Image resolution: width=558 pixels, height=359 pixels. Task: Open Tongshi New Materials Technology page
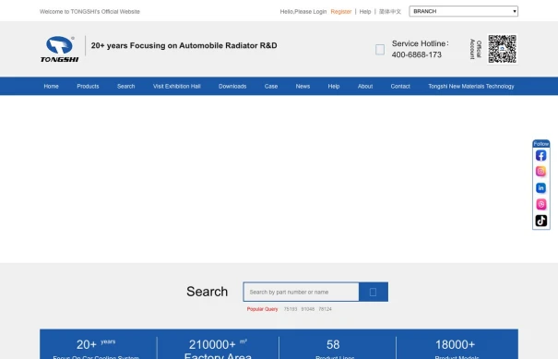[x=471, y=86]
